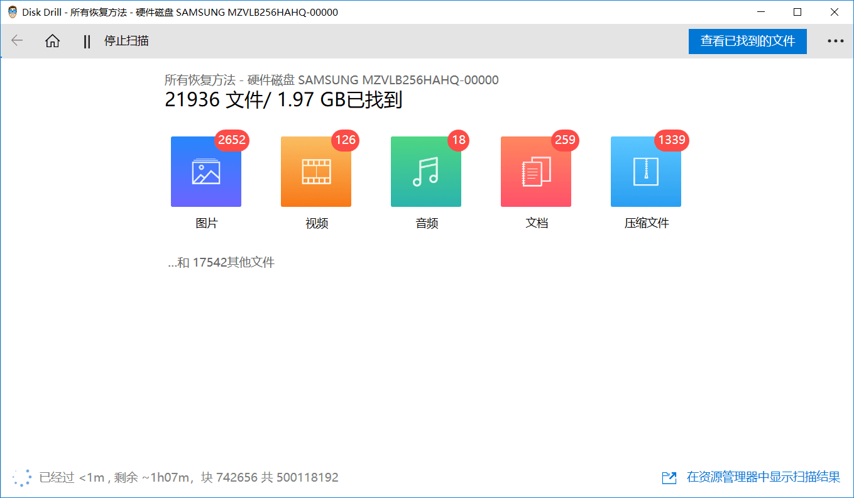Click the back arrow icon
This screenshot has height=498, width=854.
pos(17,40)
